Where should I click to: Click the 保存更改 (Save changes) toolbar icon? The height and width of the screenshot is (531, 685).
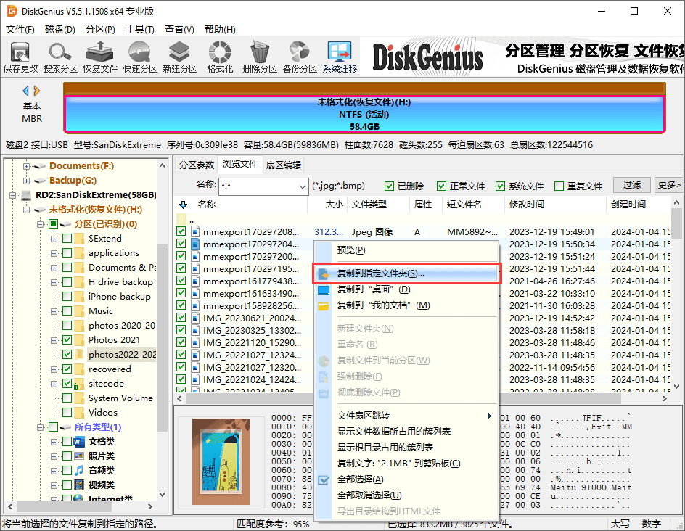(20, 57)
